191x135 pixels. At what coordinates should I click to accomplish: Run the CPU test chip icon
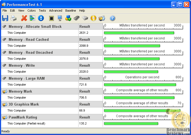[51, 18]
